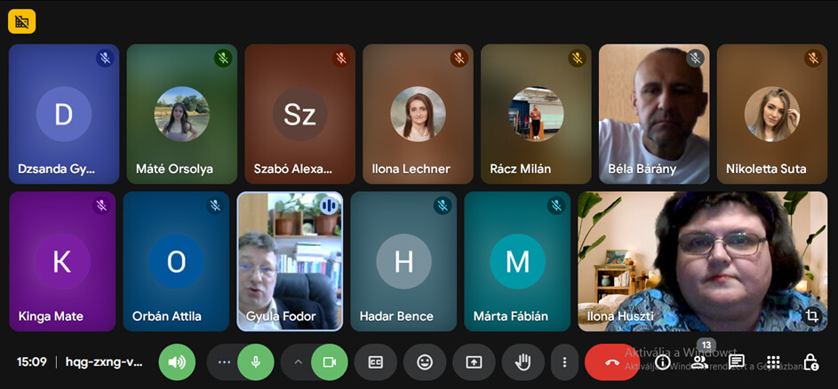Image resolution: width=838 pixels, height=389 pixels.
Task: Show the participants list panel
Action: (699, 362)
